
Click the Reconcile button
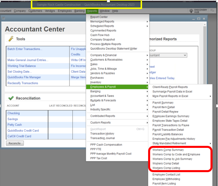pos(15,143)
